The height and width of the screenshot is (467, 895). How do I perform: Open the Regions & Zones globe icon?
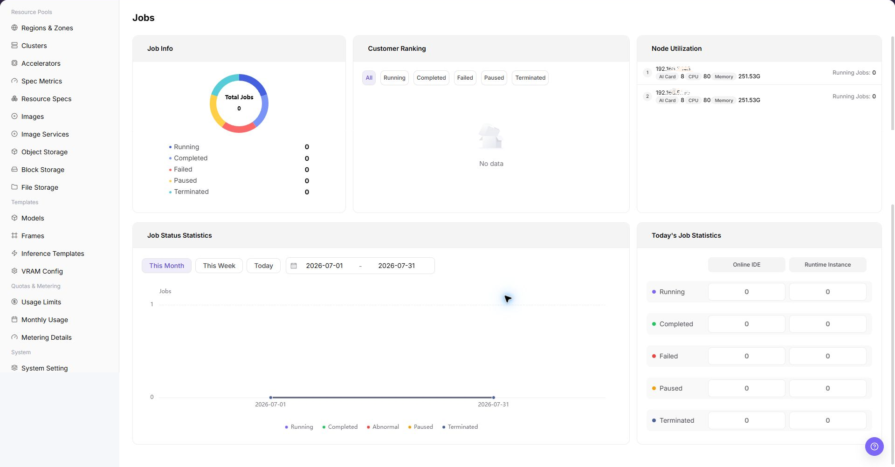pos(14,28)
